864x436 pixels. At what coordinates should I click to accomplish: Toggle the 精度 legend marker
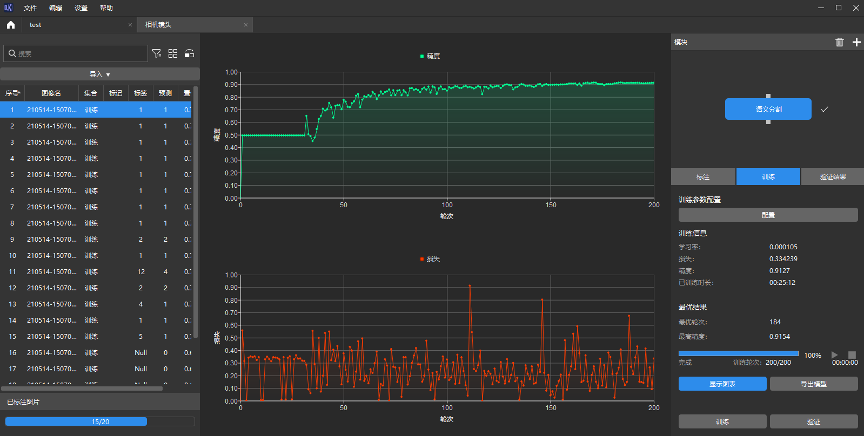point(422,56)
